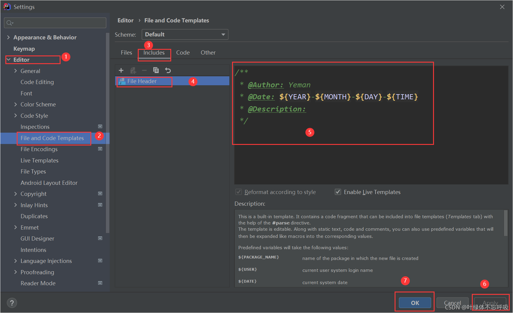Open Duplicates settings

[x=34, y=216]
